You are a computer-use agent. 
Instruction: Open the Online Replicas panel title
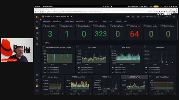click(101, 26)
